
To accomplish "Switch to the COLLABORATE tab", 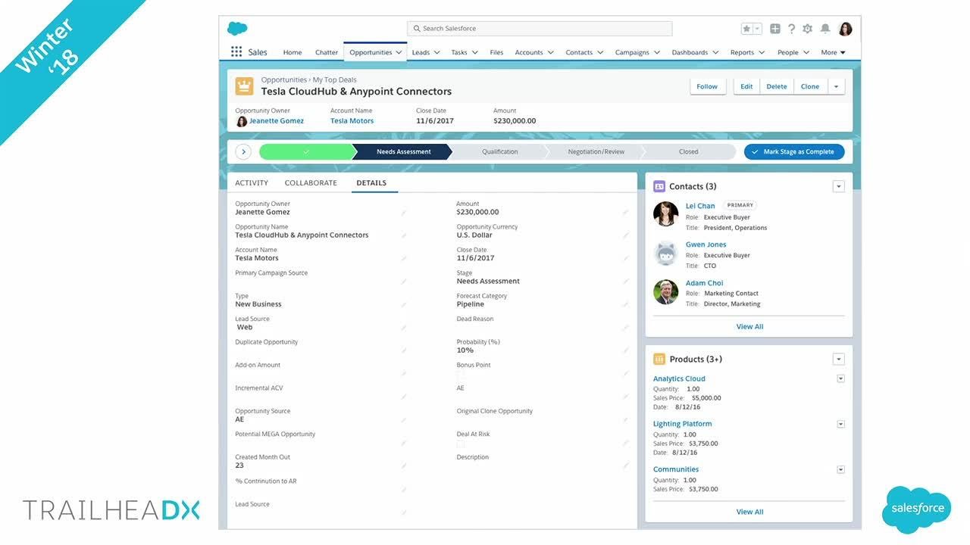I will point(311,182).
